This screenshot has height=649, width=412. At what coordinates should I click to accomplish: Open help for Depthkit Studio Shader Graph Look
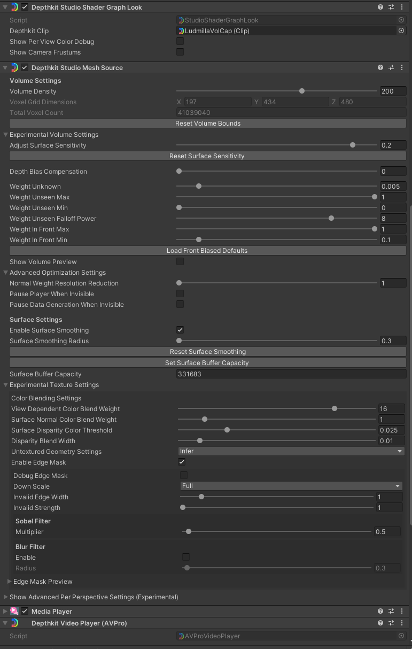click(x=380, y=7)
